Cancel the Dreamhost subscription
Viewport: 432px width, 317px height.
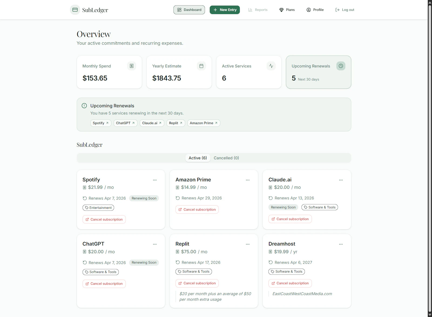[x=290, y=283]
